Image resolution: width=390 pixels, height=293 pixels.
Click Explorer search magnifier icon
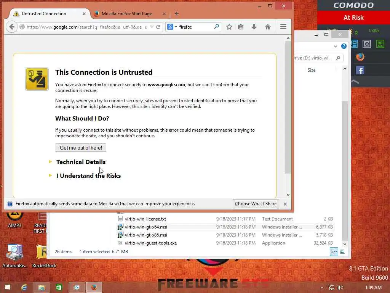coord(338,58)
